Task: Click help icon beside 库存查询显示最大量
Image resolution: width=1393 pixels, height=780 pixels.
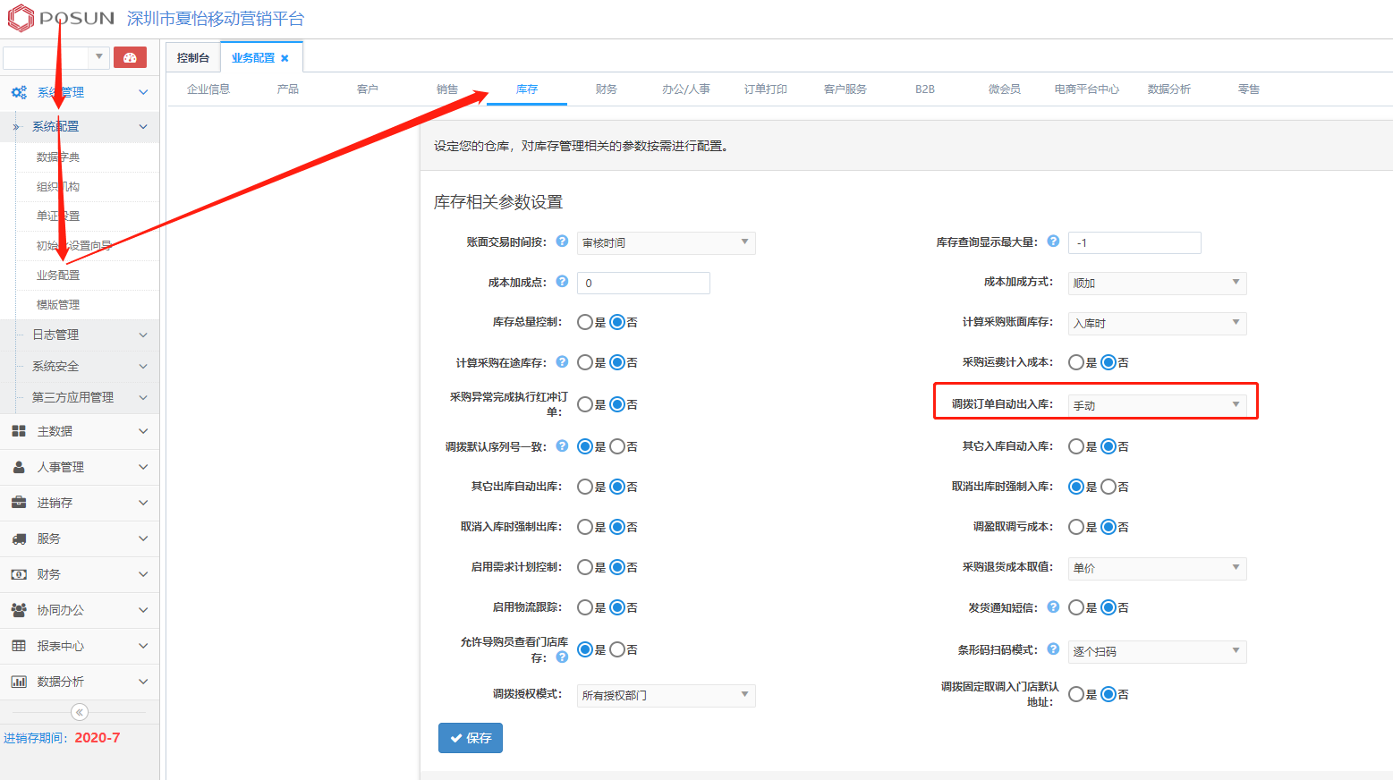Action: [1053, 242]
